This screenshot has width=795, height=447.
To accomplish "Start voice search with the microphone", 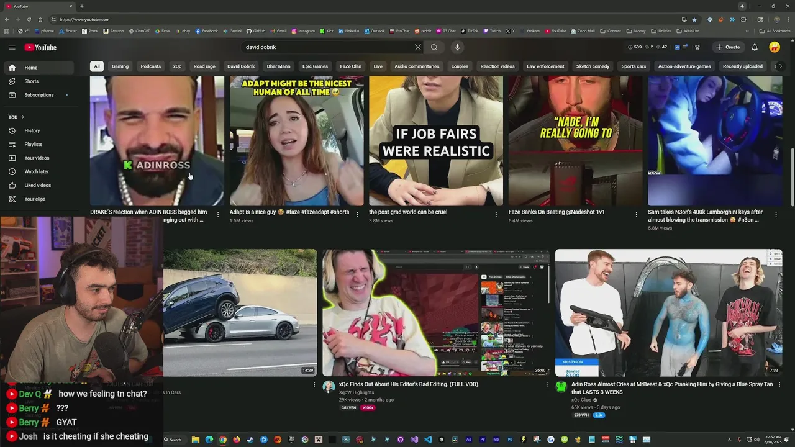I will click(x=457, y=47).
